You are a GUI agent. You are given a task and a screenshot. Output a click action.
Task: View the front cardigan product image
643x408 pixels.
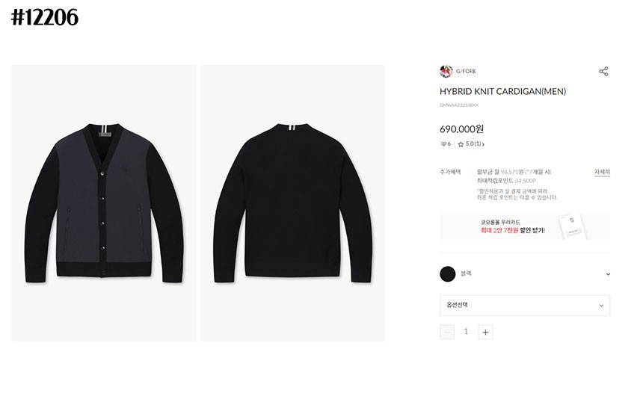pos(104,203)
